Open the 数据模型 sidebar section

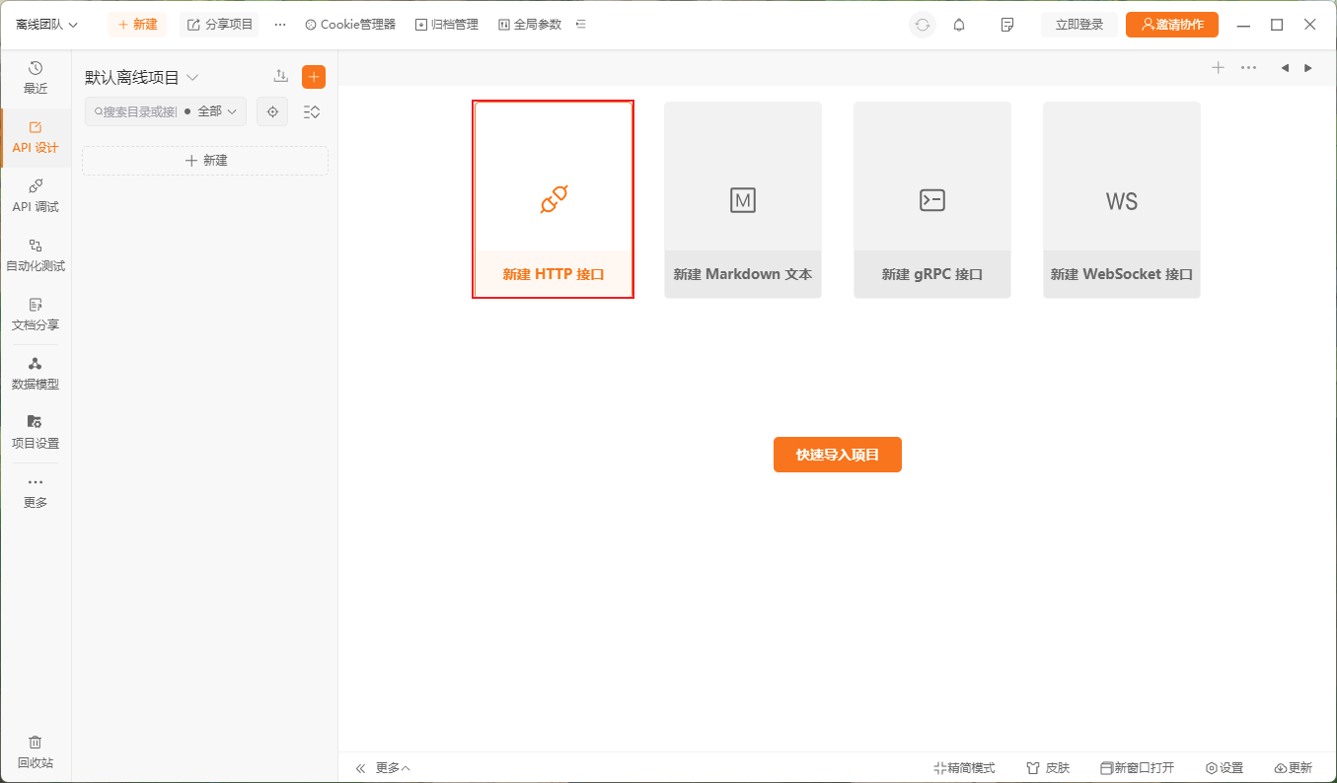tap(36, 373)
